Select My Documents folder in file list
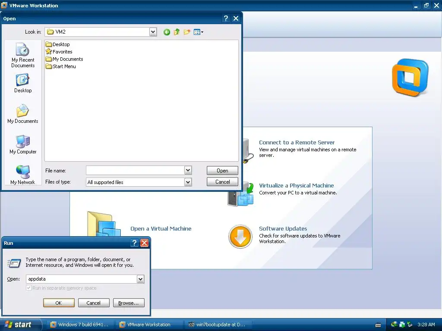 point(64,59)
